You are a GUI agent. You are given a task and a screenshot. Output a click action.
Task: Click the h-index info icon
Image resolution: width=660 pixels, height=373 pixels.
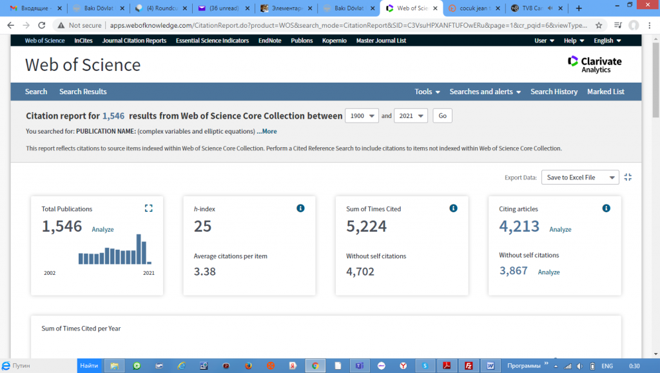300,208
